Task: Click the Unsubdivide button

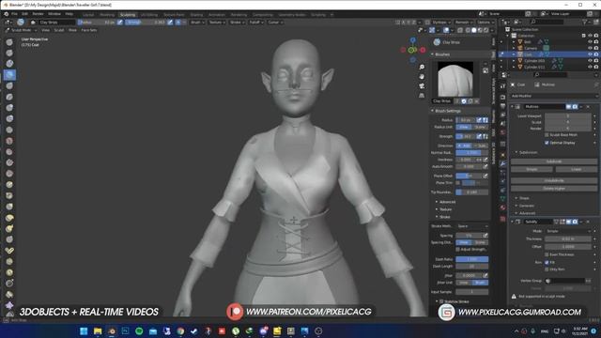Action: coord(554,180)
